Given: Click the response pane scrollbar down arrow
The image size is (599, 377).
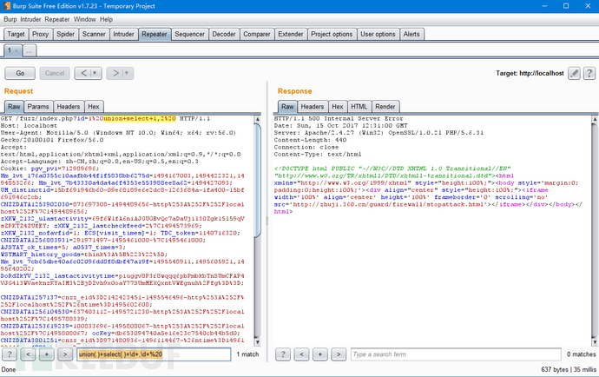Looking at the screenshot, I should 595,342.
